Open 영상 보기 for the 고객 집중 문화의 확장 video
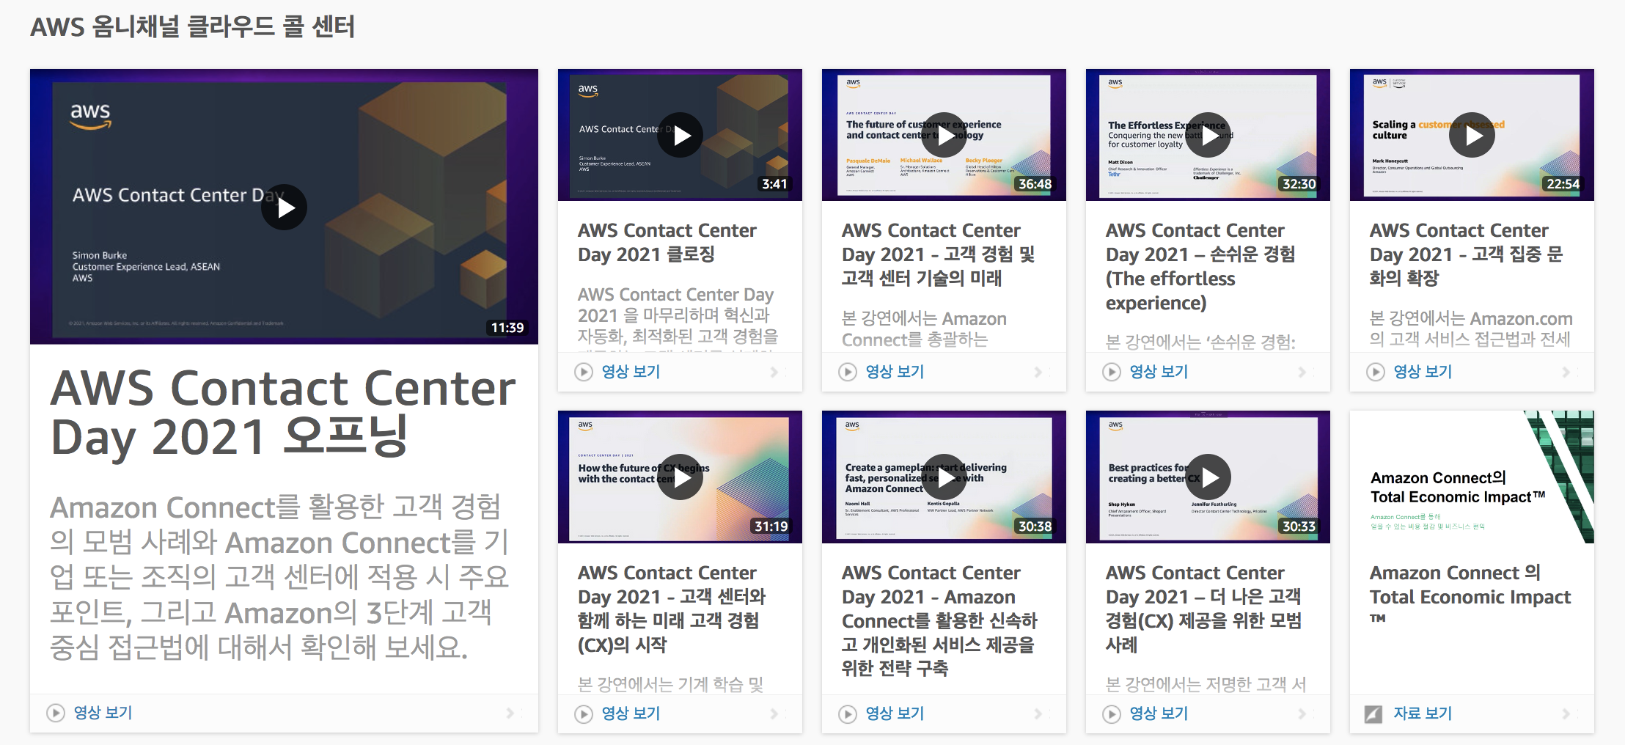 point(1423,372)
